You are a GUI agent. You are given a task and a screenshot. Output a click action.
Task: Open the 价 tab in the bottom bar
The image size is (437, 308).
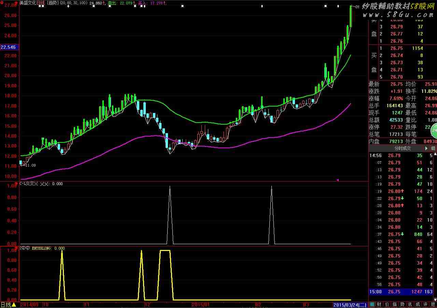(387, 304)
